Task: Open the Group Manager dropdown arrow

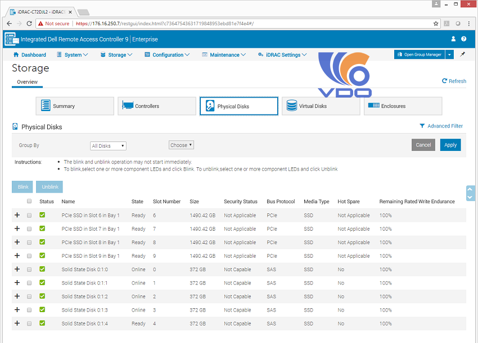Action: pos(449,54)
